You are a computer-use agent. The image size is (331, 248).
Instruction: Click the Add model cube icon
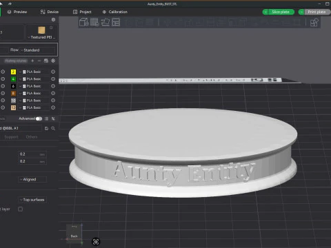pyautogui.click(x=84, y=22)
